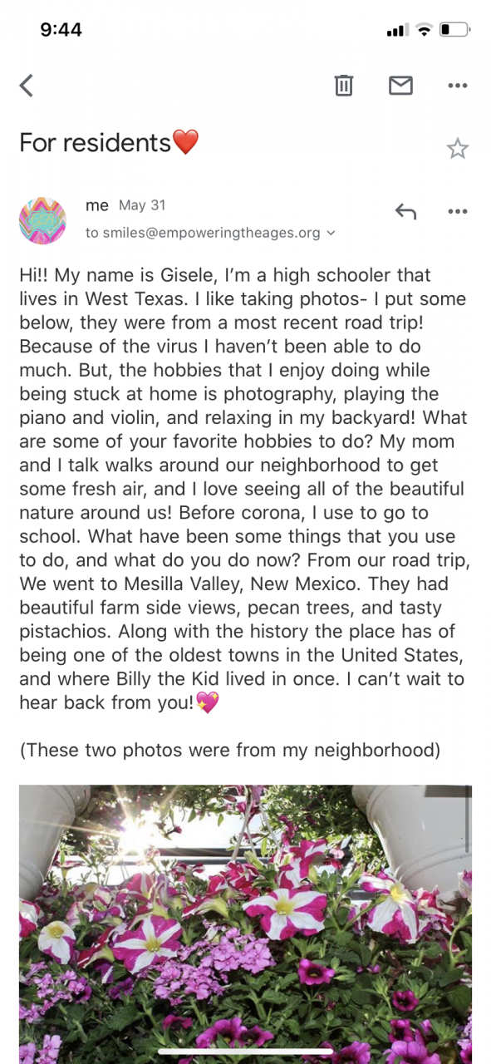Delete this email with the trash icon
Viewport: 491px width, 1064px height.
343,85
